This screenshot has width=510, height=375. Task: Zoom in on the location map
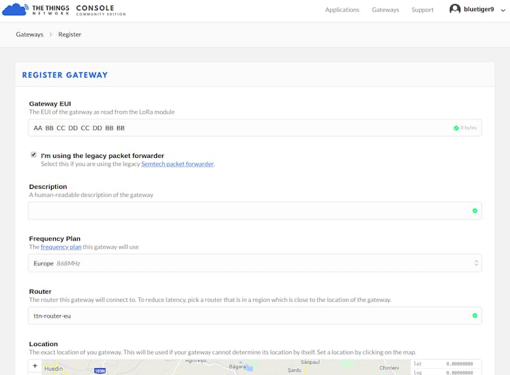click(35, 366)
